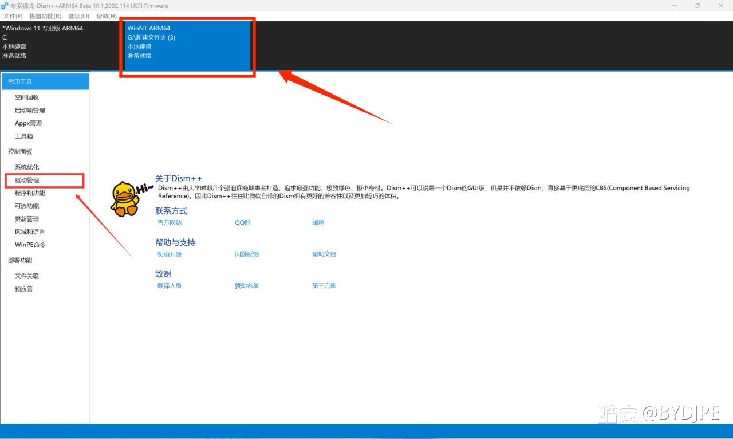The height and width of the screenshot is (439, 733).
Task: Open the 文件(F) menu
Action: (13, 17)
